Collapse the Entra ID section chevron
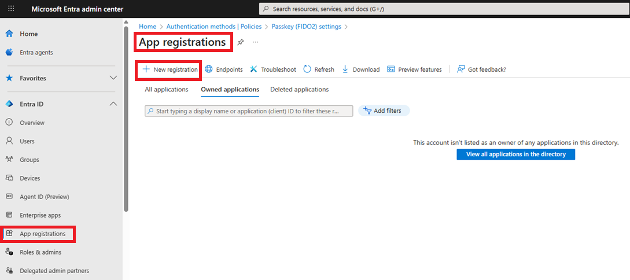Viewport: 630px width, 280px height. [x=114, y=104]
